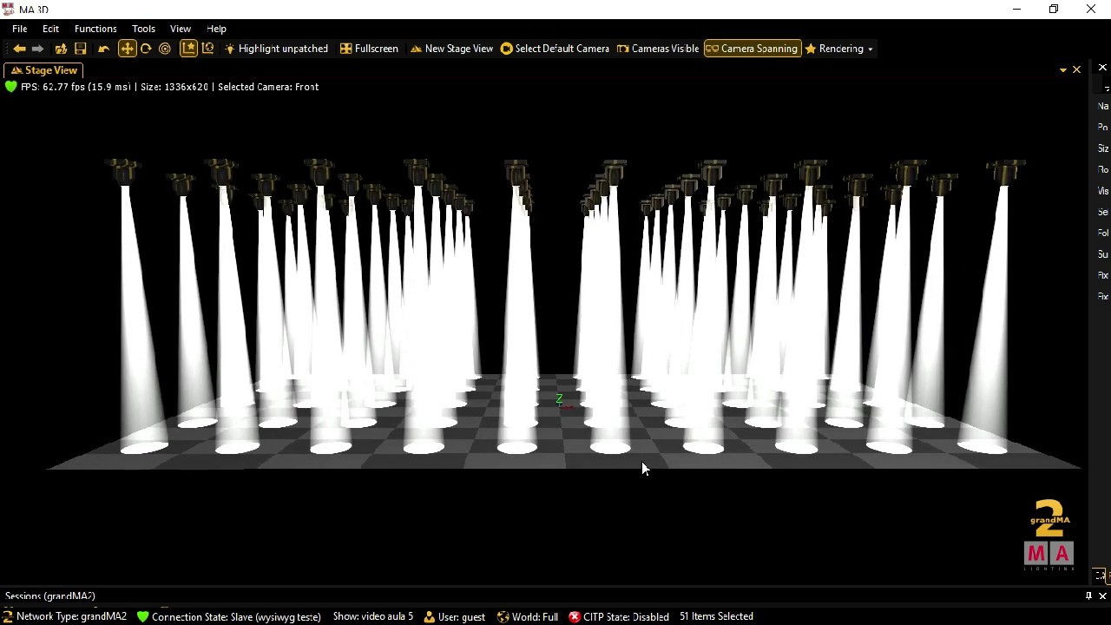Image resolution: width=1111 pixels, height=625 pixels.
Task: Open the Tools menu
Action: pyautogui.click(x=143, y=29)
